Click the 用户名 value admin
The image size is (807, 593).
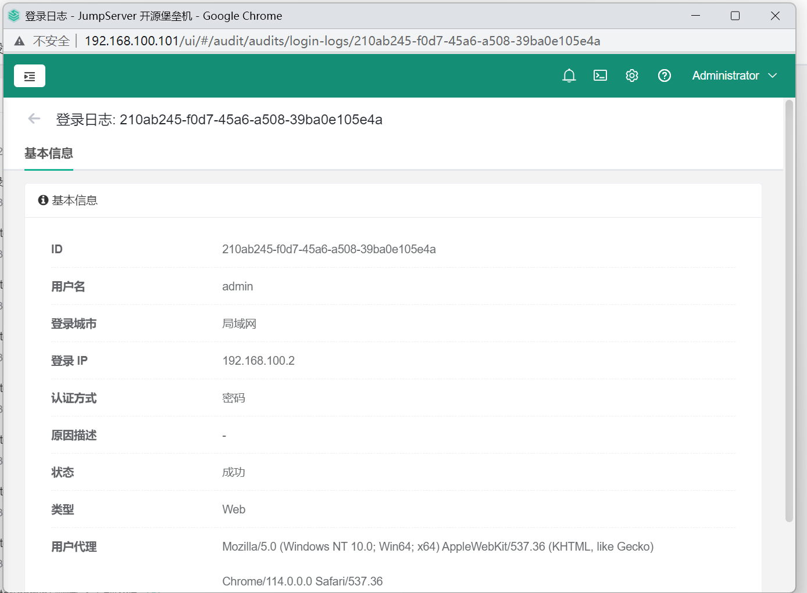tap(237, 286)
